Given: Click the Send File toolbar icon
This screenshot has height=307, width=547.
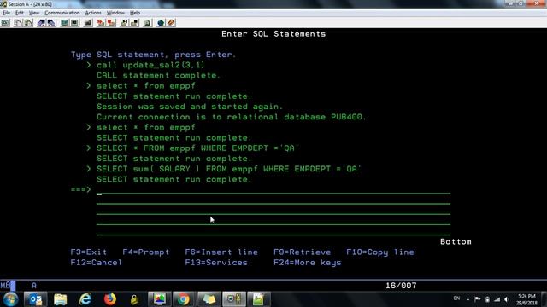Looking at the screenshot, I should (41, 23).
